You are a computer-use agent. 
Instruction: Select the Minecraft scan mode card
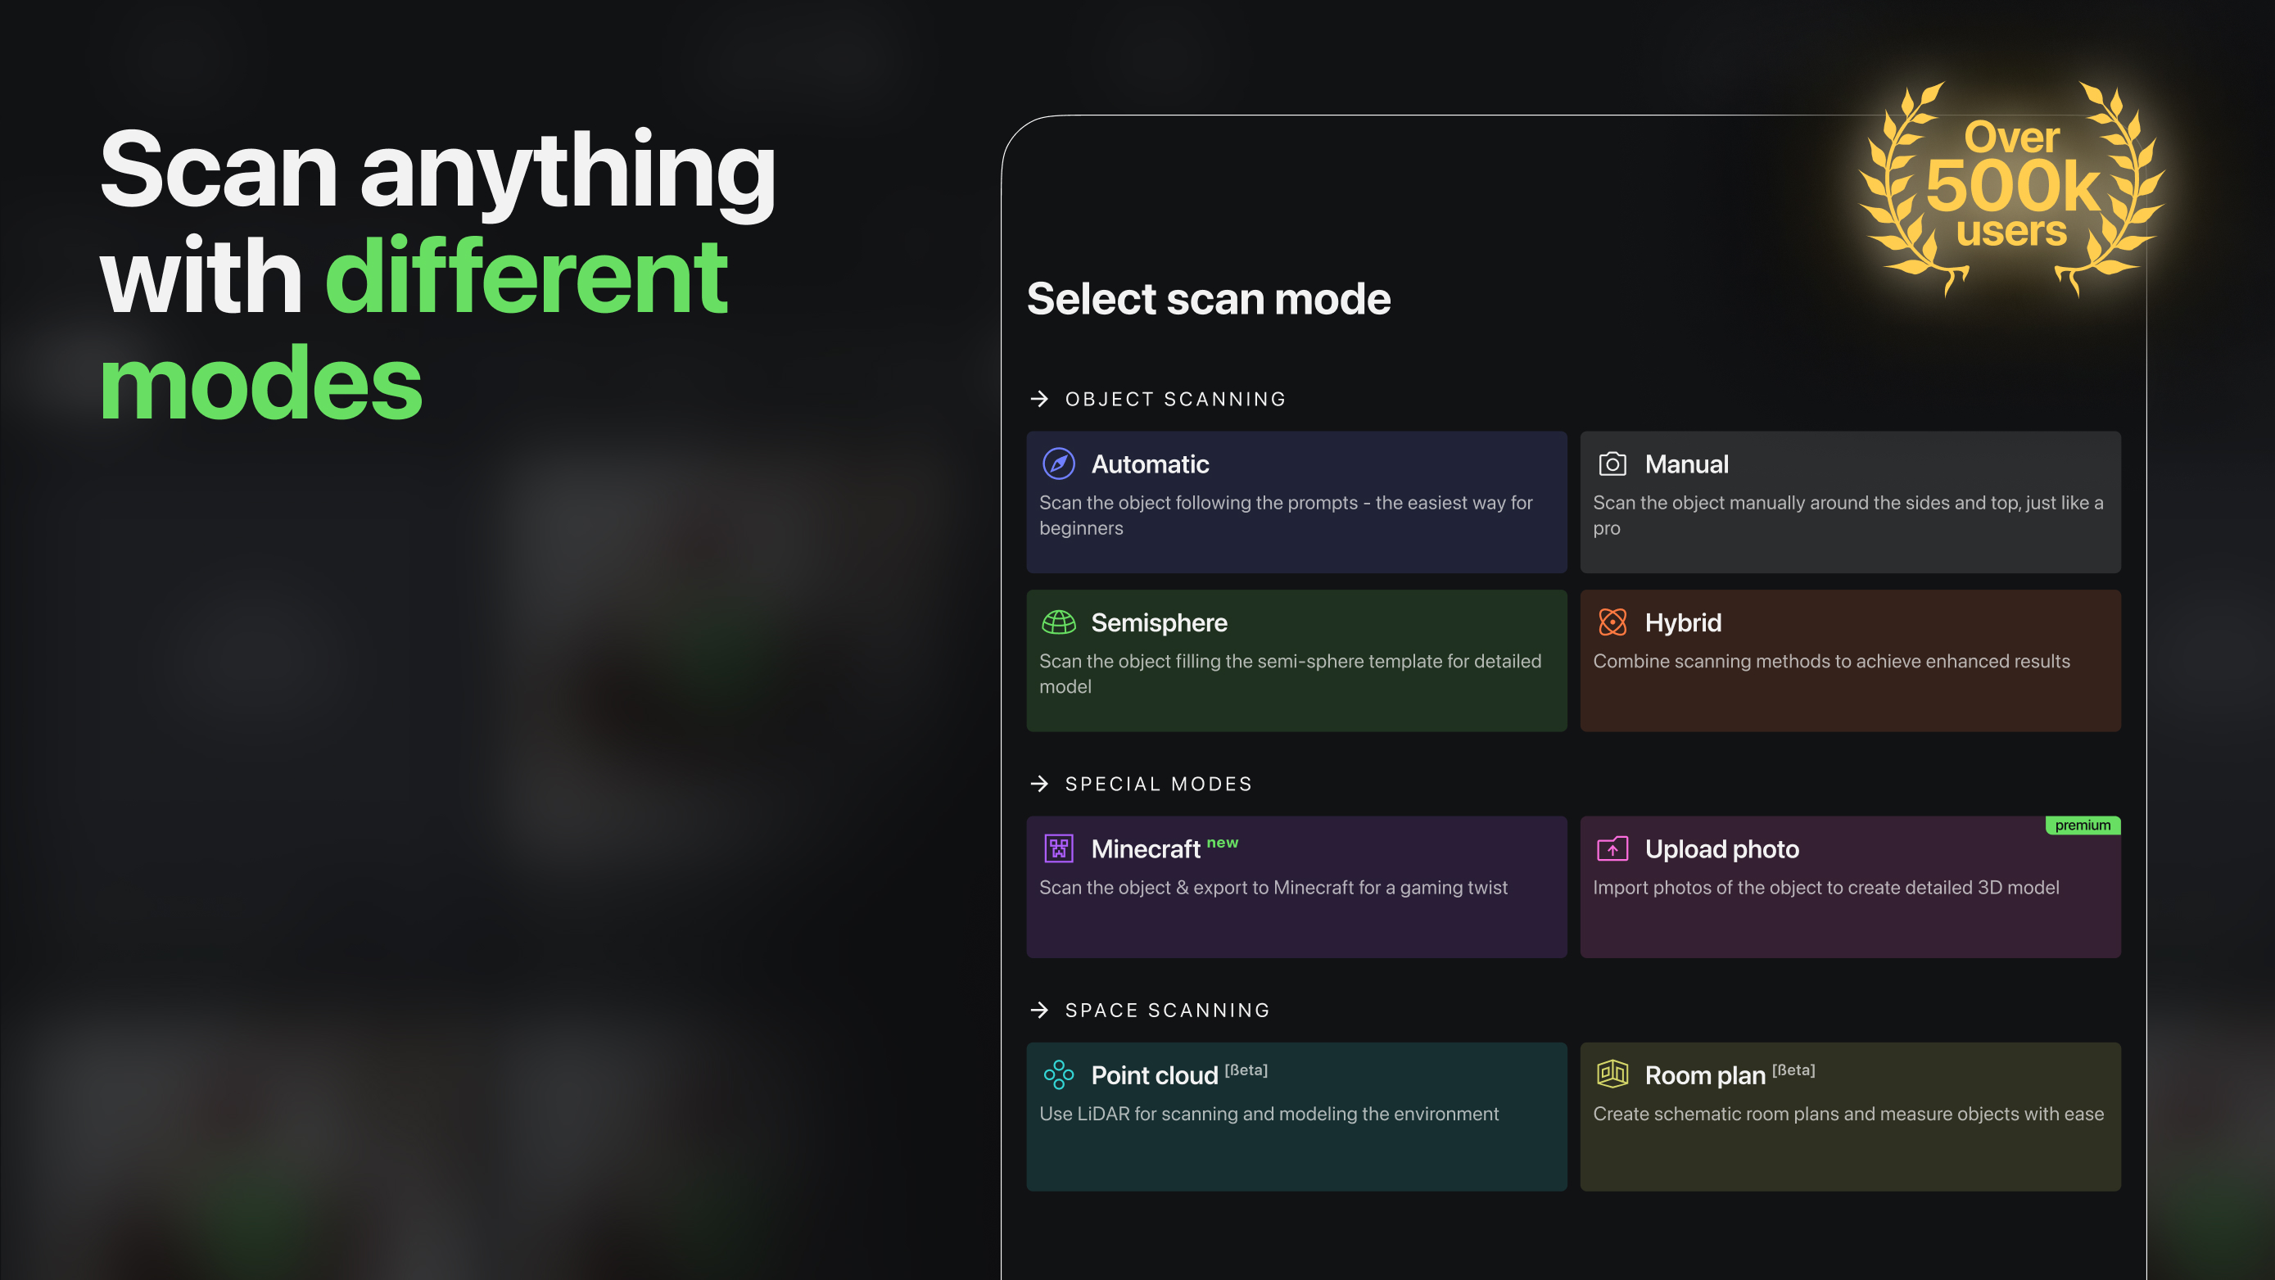click(1296, 887)
